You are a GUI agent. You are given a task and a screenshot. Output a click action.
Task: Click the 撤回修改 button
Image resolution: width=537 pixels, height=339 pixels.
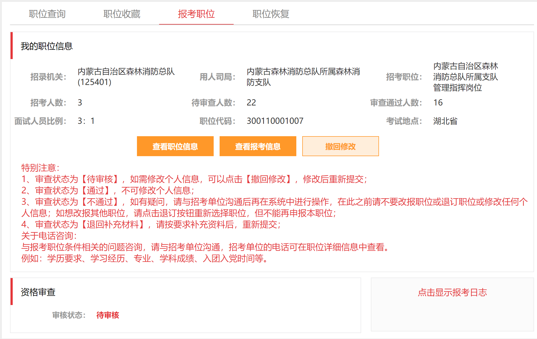[x=341, y=146]
